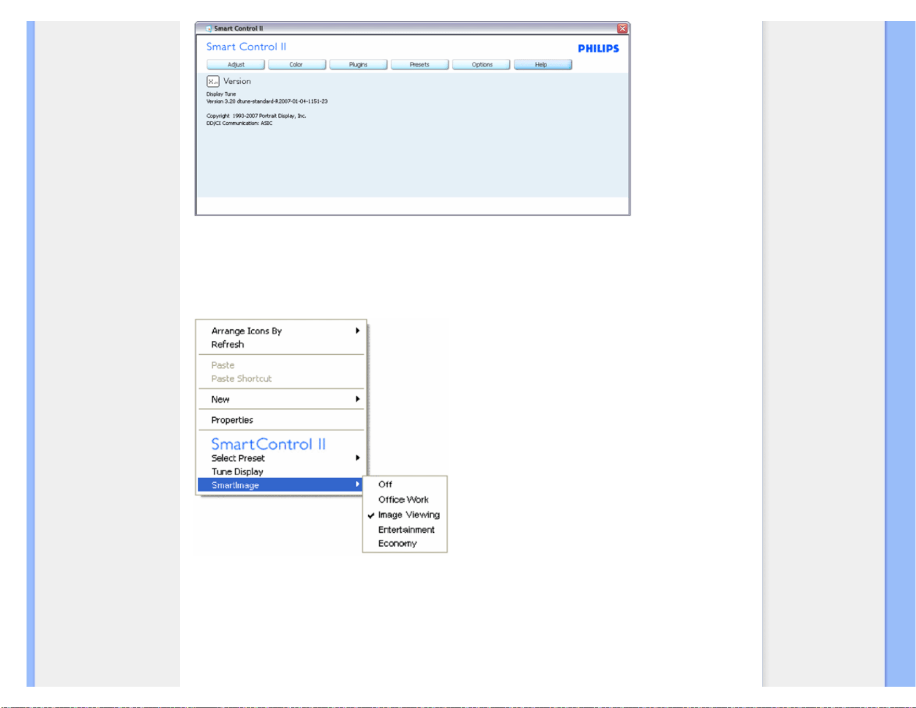Select Image Viewing SmartImage mode
Screen dimensions: 916x708
click(405, 514)
